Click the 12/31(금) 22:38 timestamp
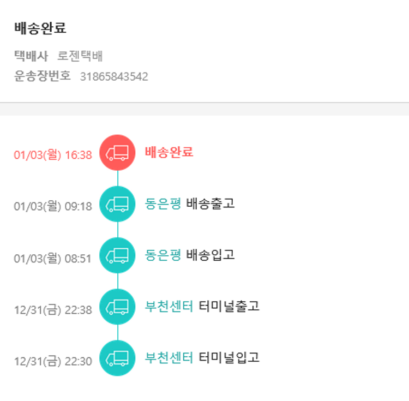Screen dimensions: 409x401 53,310
